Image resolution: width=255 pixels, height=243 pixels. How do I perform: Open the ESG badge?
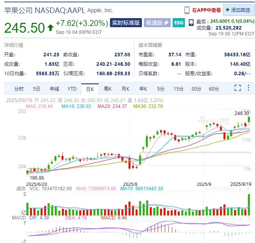tap(179, 22)
